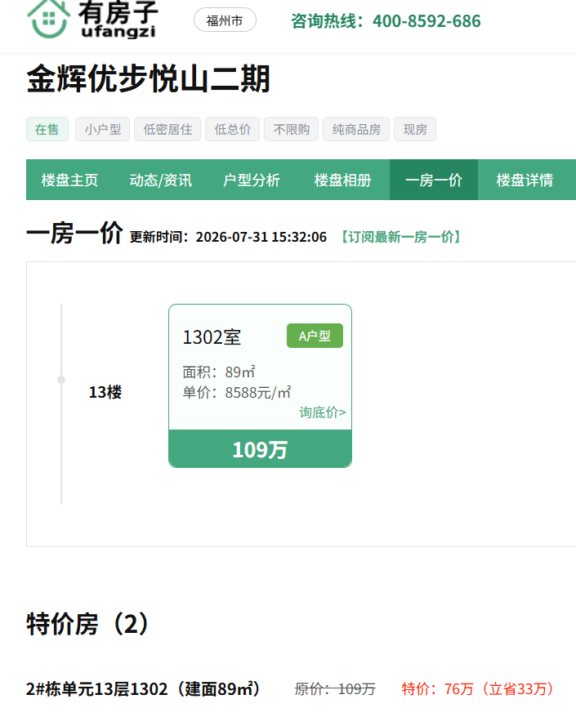Click the A户型 badge on room 1302
Screen dimensions: 576x717
click(315, 336)
